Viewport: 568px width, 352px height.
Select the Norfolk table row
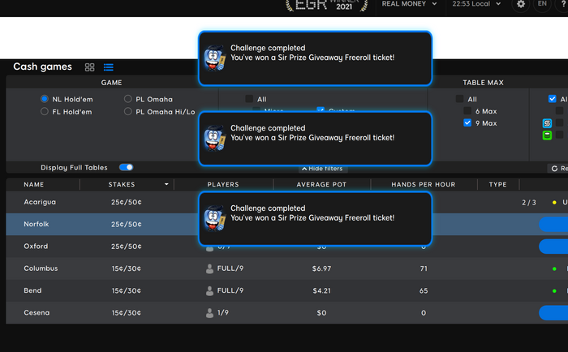(287, 224)
